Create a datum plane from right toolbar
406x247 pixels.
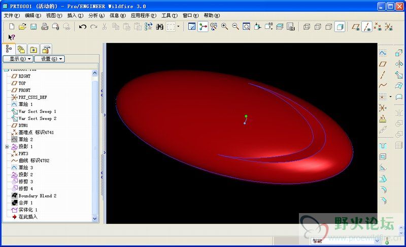383,64
